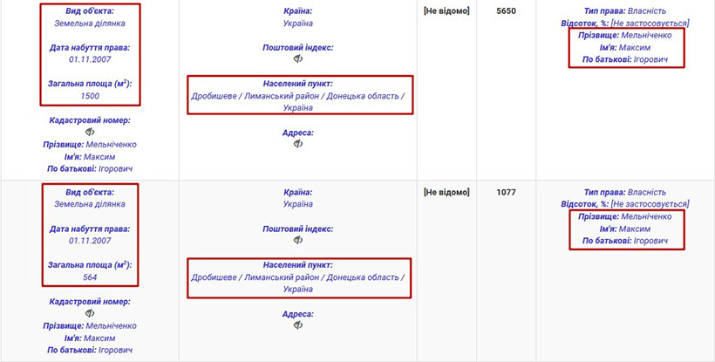Screen dimensions: 715x362
Task: Click "Тип права: Власність" in the 1077 row
Action: tap(624, 192)
